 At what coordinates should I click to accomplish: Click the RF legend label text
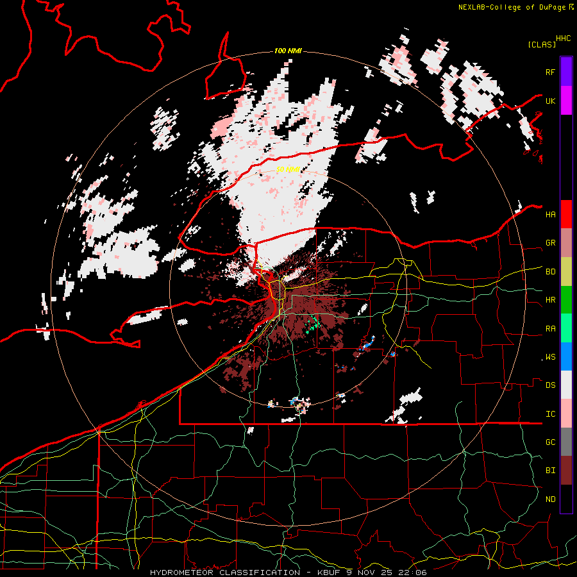point(550,72)
